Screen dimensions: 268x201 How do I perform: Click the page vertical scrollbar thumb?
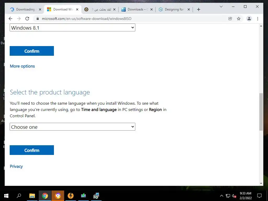(x=261, y=112)
